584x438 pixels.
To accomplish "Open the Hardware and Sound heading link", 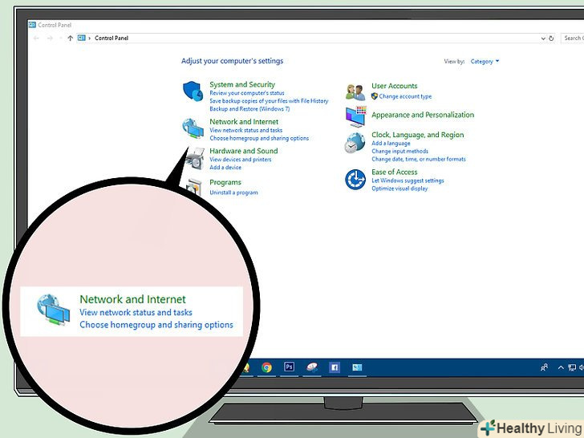I will 244,151.
